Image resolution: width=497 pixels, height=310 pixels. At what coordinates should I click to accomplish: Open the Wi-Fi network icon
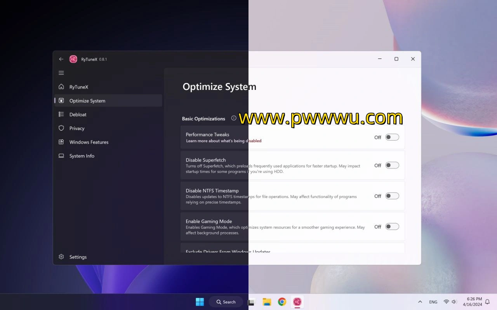tap(446, 302)
